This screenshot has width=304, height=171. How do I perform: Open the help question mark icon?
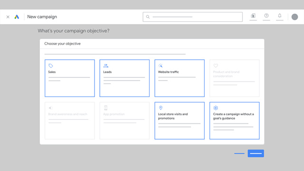click(x=266, y=16)
